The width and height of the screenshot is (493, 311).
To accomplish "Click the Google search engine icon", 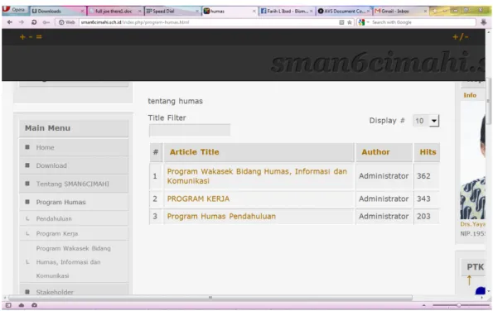I will pyautogui.click(x=361, y=22).
